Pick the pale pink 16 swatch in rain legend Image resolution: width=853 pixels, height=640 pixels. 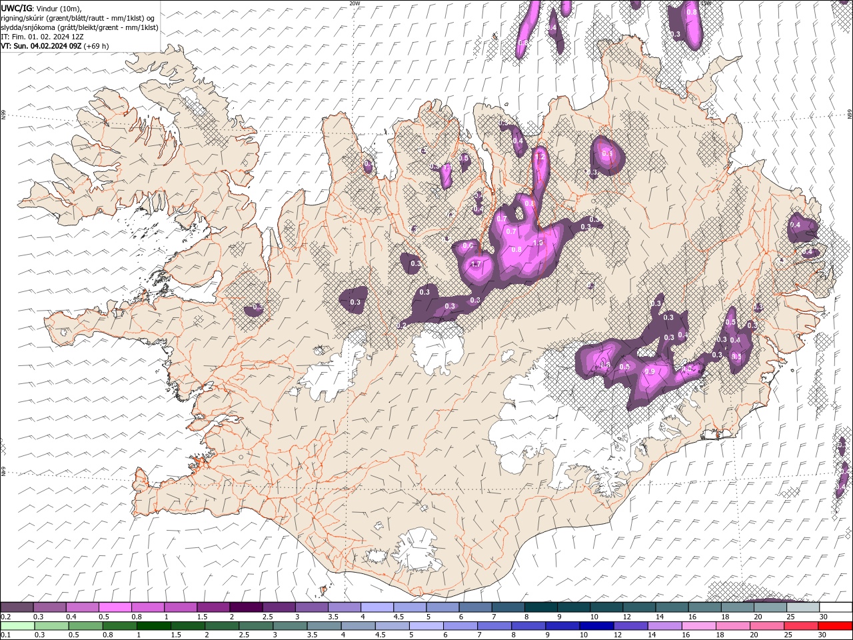(698, 626)
